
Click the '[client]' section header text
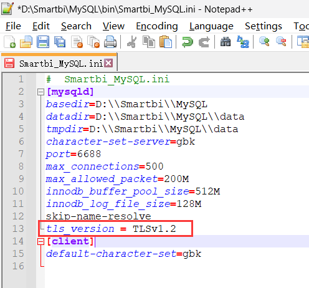[x=70, y=241]
